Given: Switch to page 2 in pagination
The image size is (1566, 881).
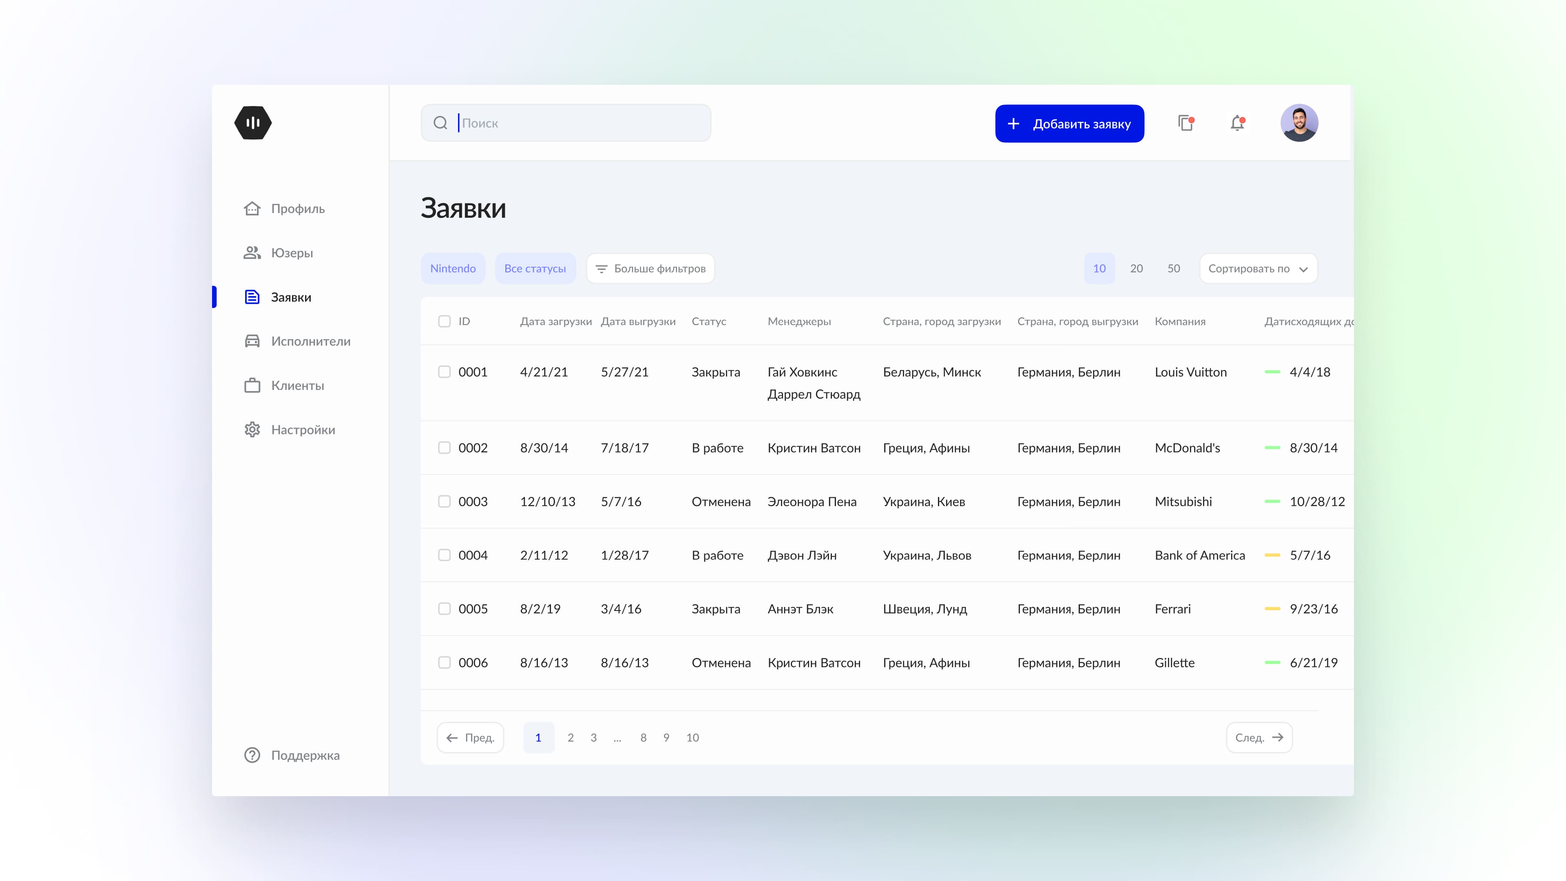Looking at the screenshot, I should (570, 737).
